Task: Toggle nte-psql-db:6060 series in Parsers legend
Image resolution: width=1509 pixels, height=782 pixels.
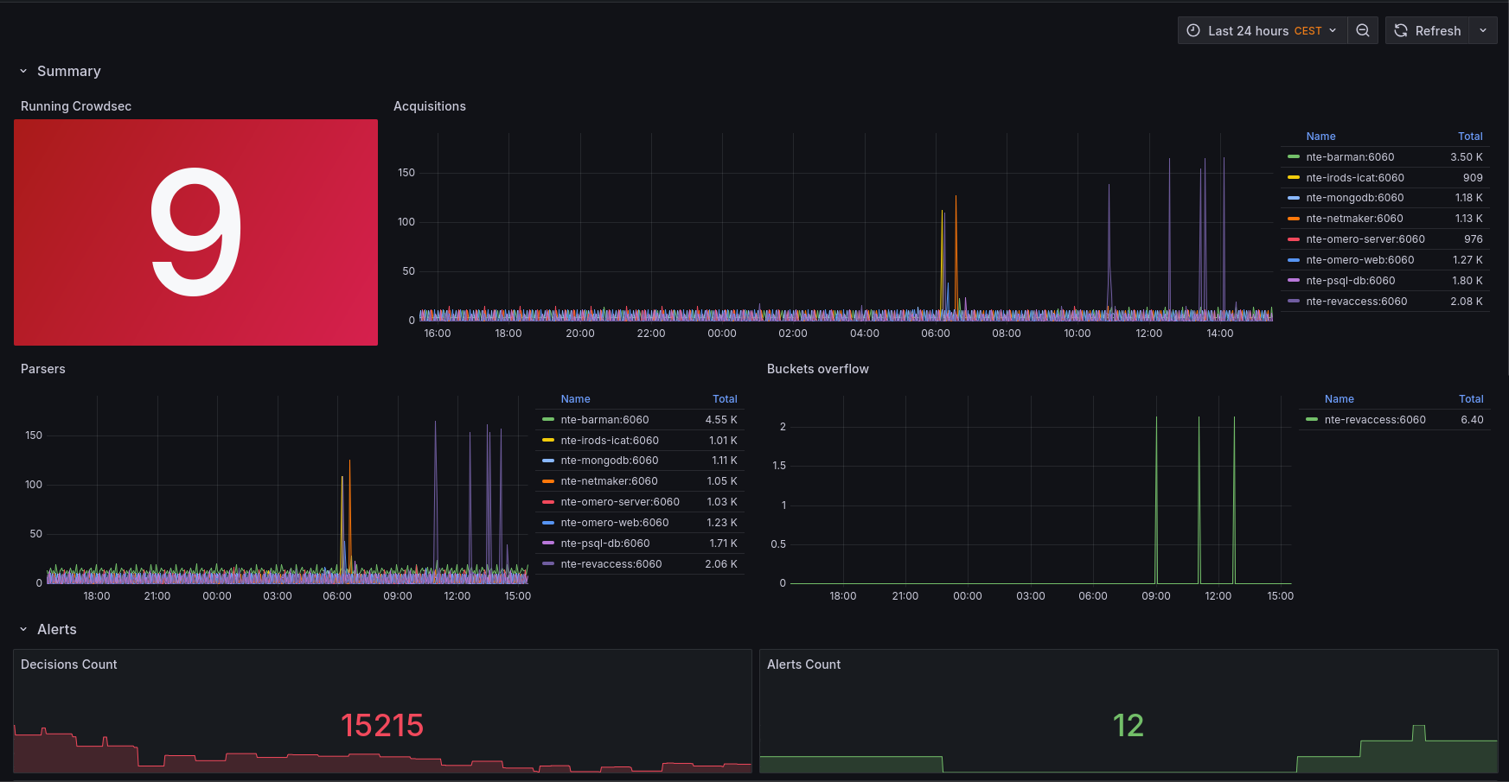Action: pos(604,544)
